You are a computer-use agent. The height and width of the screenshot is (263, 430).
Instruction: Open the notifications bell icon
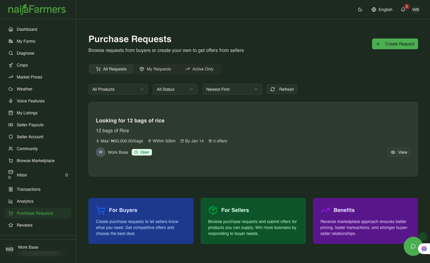coord(403,10)
